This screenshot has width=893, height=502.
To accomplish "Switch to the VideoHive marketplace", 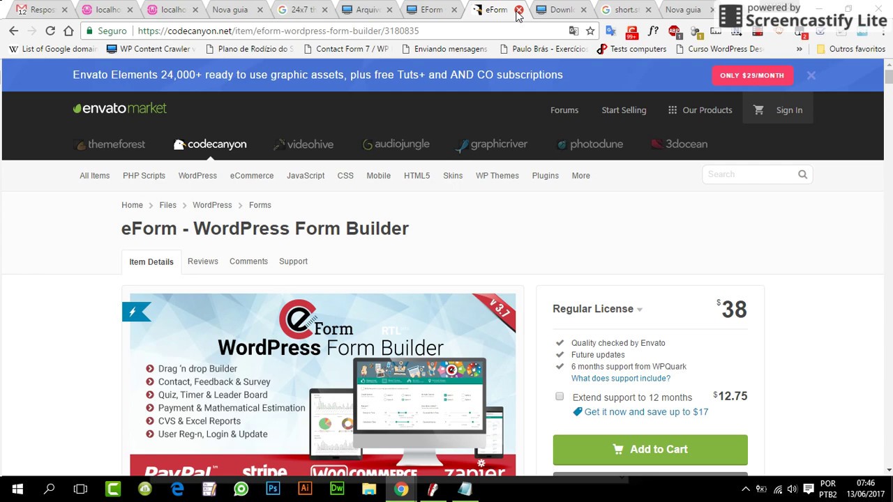I will click(x=303, y=144).
